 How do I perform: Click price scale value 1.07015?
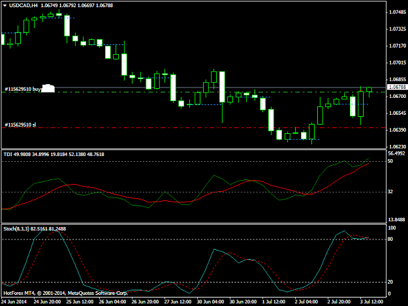(x=398, y=63)
